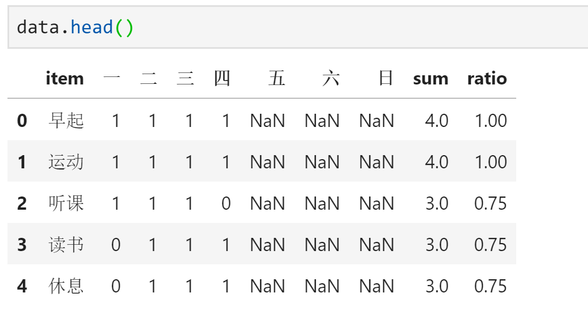Click the 休息 item cell
The width and height of the screenshot is (588, 316).
tap(66, 286)
